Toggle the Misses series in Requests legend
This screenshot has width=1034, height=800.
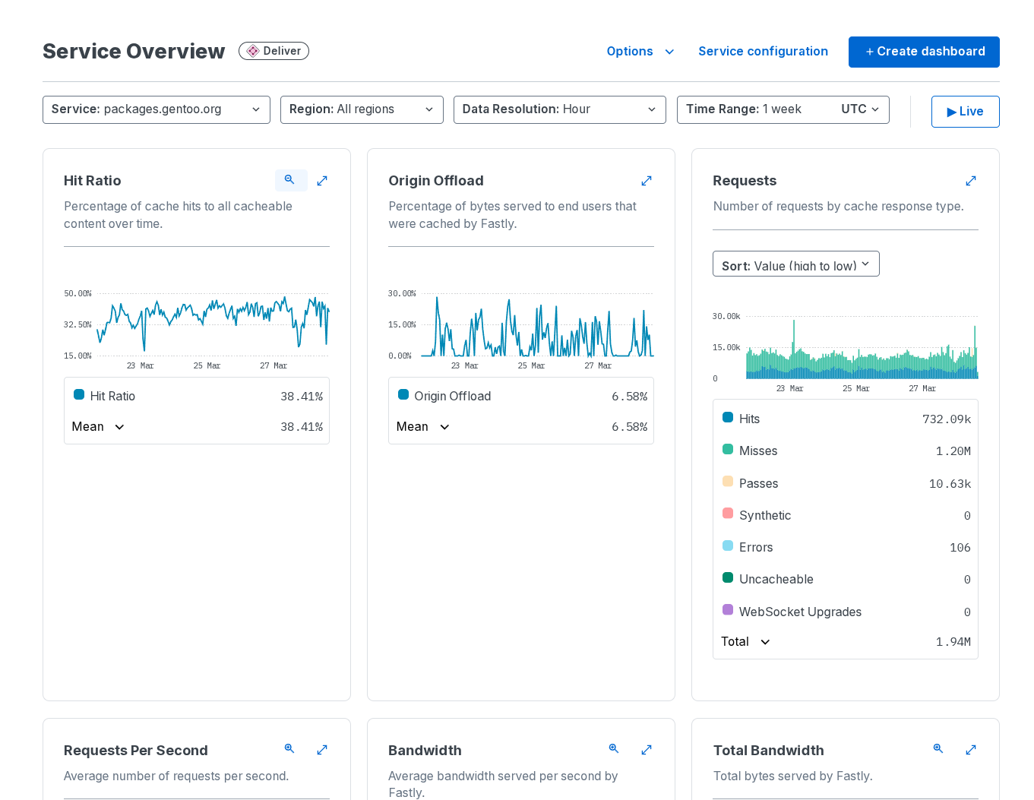tap(757, 451)
